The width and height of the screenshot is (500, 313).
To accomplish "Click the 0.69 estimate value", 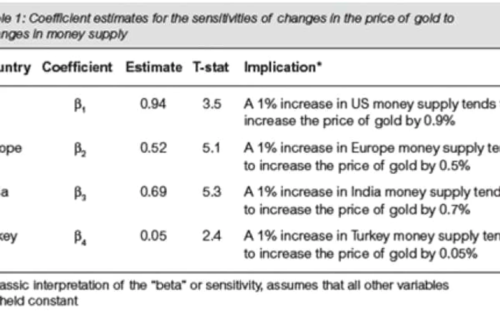I will point(153,192).
